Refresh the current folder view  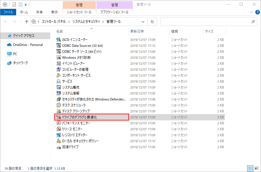tap(152, 22)
